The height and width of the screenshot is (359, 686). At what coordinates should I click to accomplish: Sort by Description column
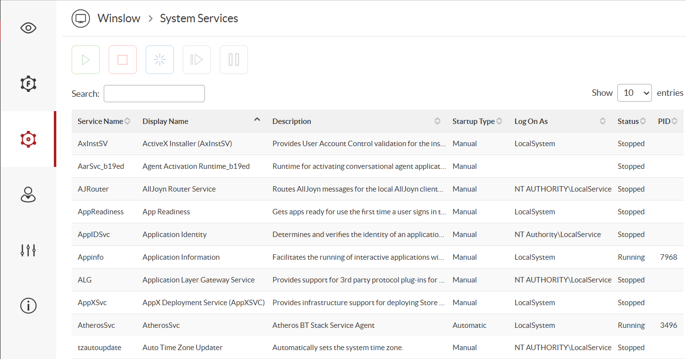point(356,121)
